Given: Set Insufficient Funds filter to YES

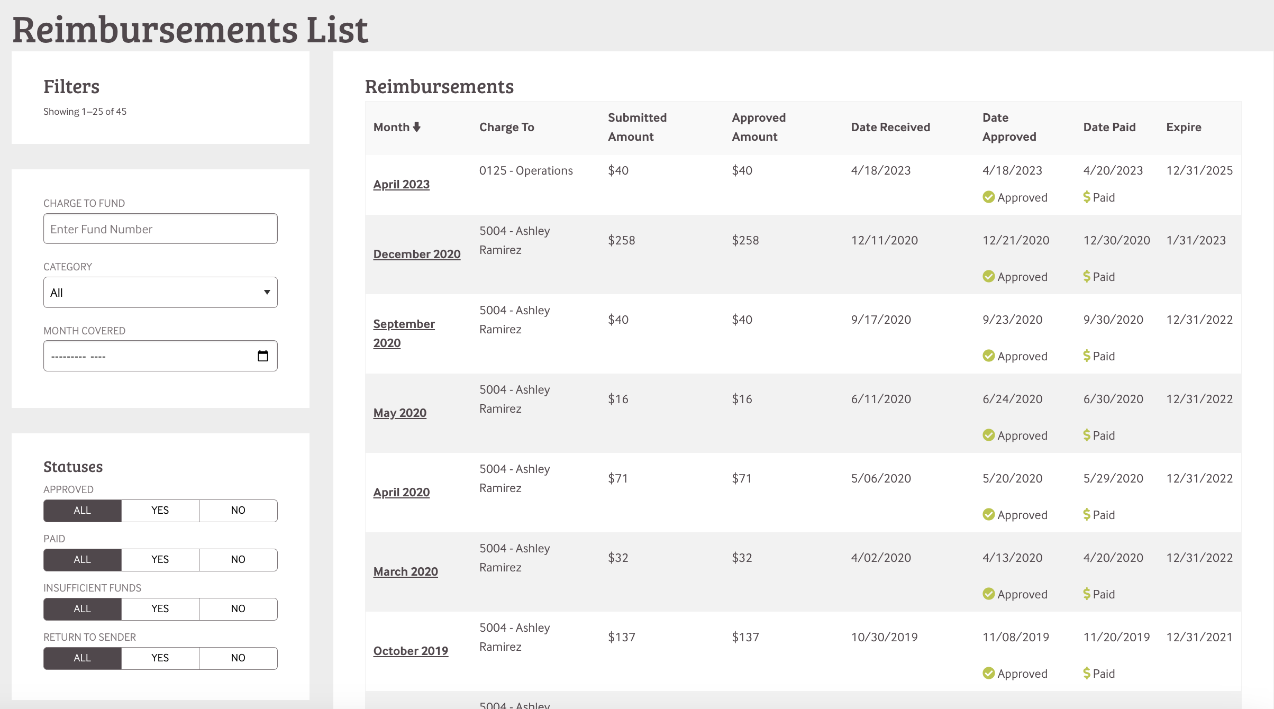Looking at the screenshot, I should tap(160, 609).
